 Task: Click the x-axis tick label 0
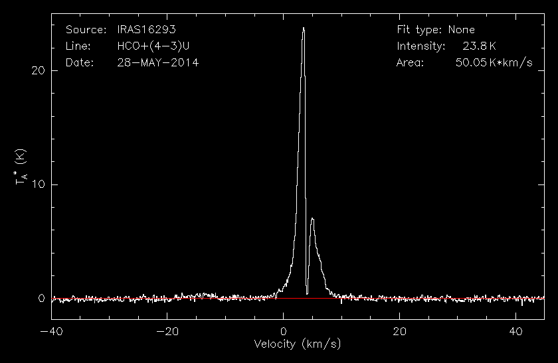[283, 332]
